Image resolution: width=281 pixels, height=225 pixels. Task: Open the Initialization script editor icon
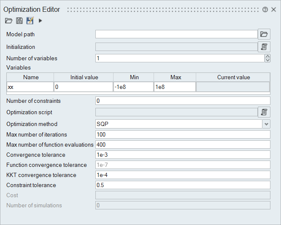[x=264, y=47]
